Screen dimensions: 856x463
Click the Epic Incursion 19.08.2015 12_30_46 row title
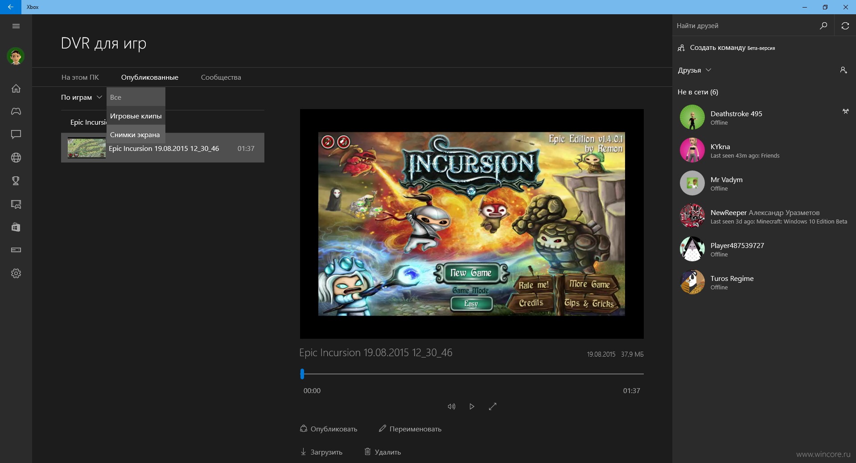pos(164,148)
